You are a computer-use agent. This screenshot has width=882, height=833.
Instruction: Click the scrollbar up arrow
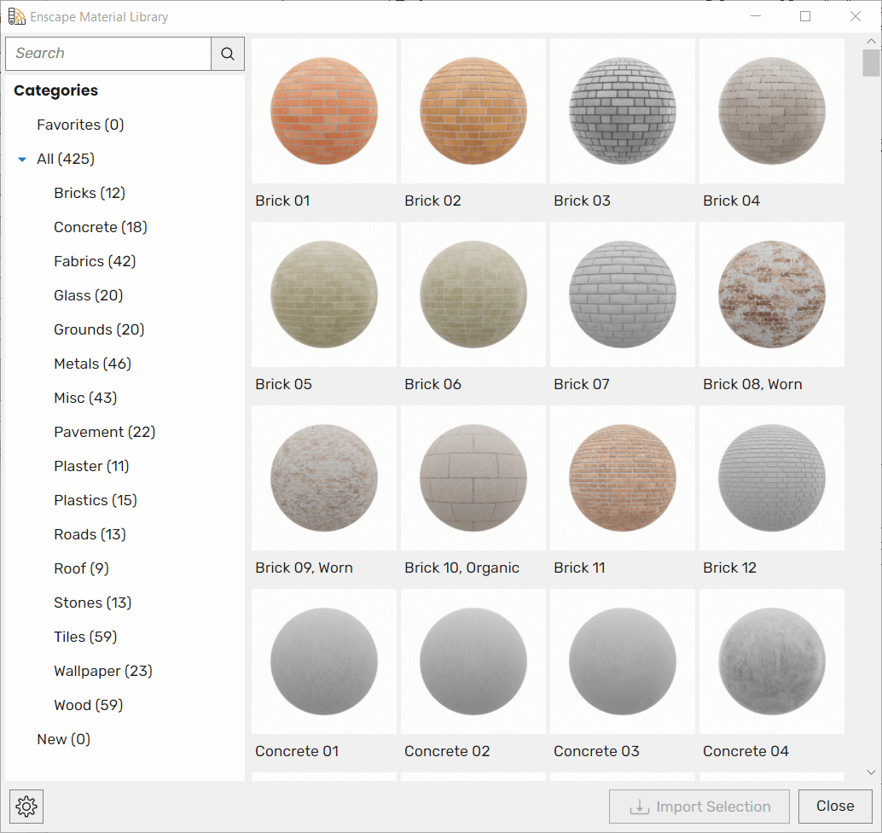coord(871,41)
